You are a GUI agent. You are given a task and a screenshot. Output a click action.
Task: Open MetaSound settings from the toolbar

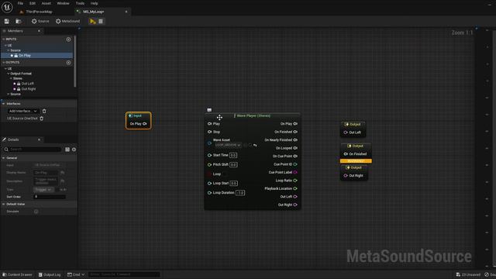click(67, 21)
